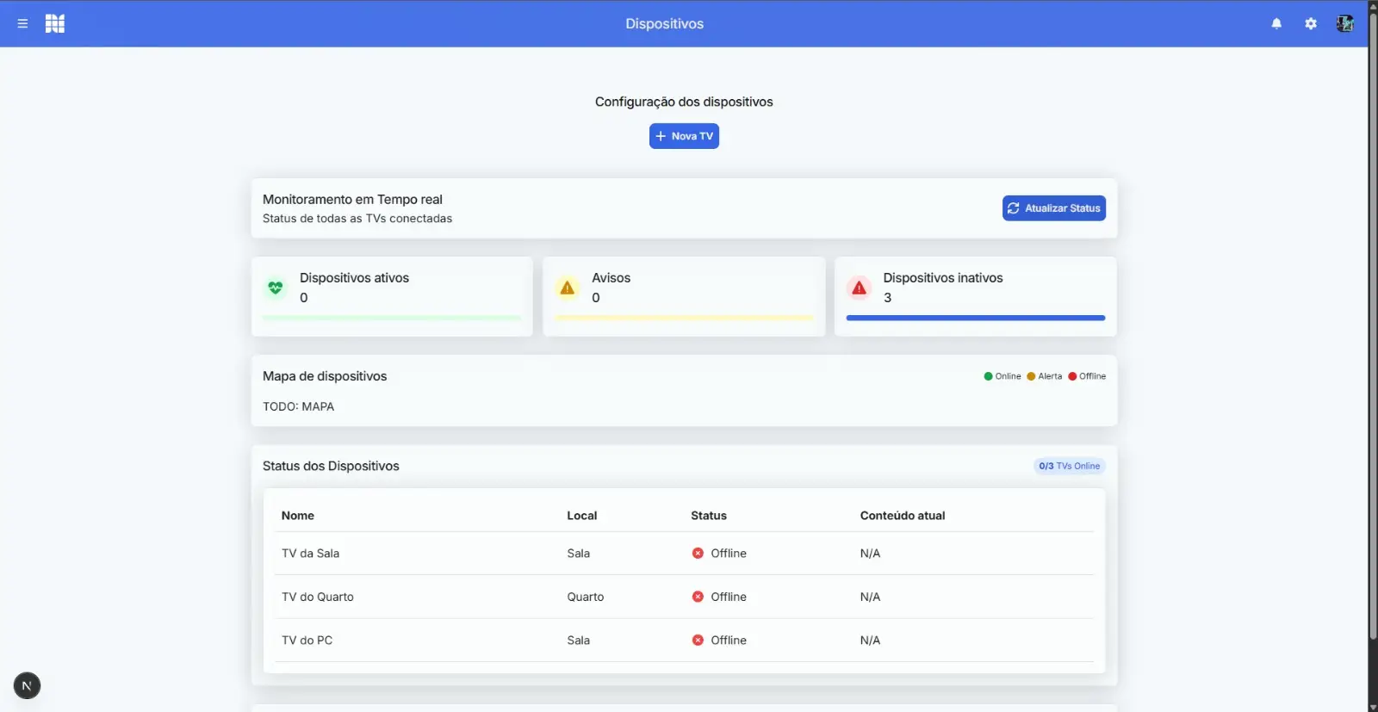Screen dimensions: 1378x712
Task: Click the app grid logo icon
Action: coord(55,24)
